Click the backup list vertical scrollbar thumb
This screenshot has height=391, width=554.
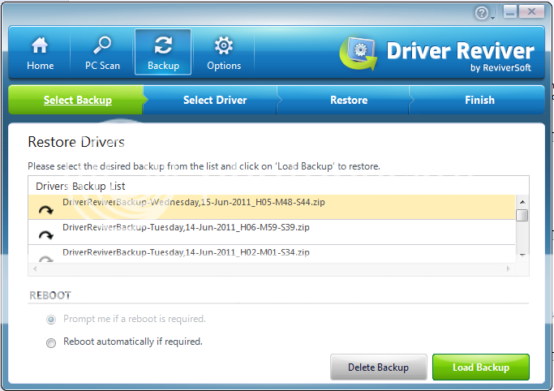[x=522, y=215]
